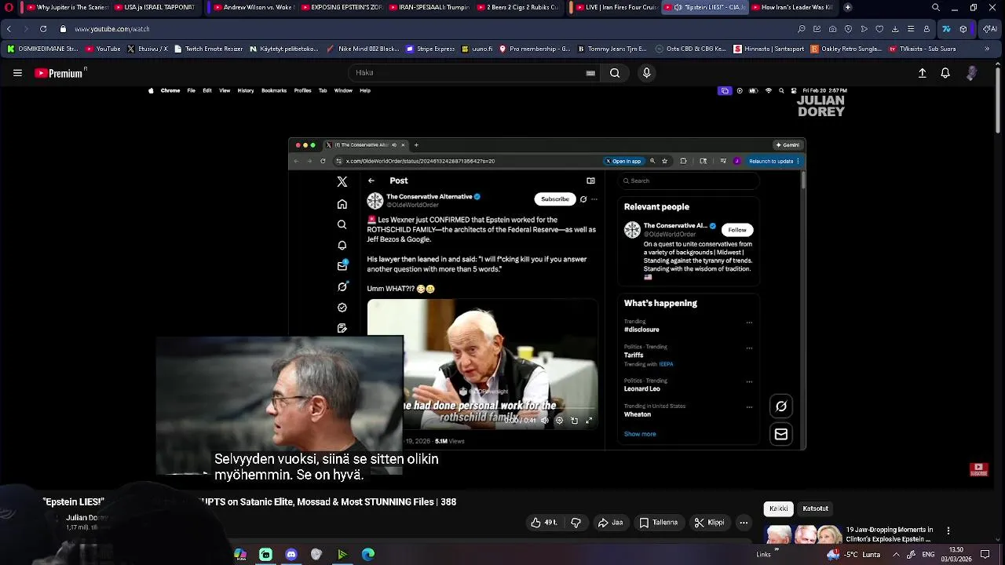Show more bookmarks with the double chevron

988,49
